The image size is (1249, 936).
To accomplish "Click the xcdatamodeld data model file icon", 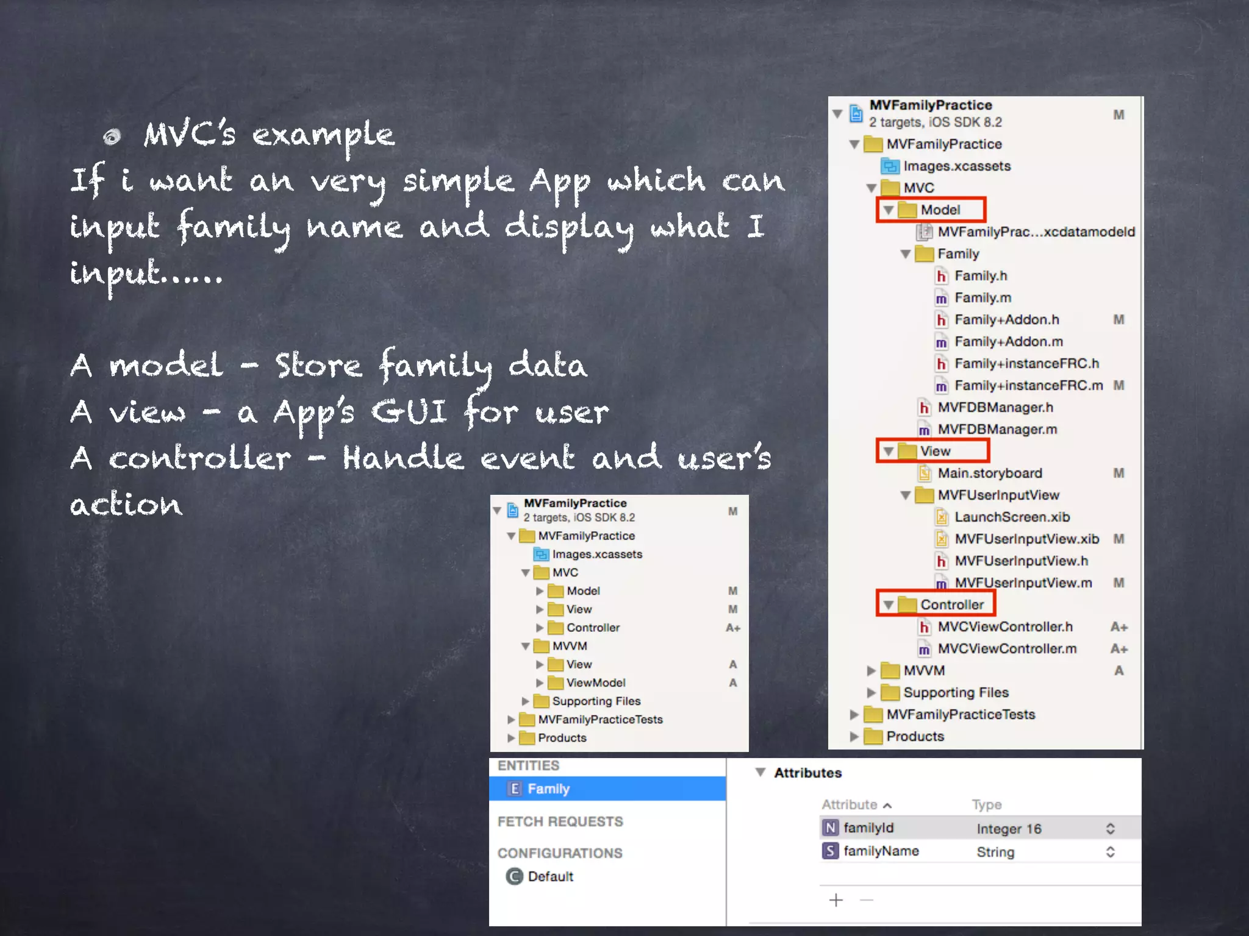I will coord(925,232).
